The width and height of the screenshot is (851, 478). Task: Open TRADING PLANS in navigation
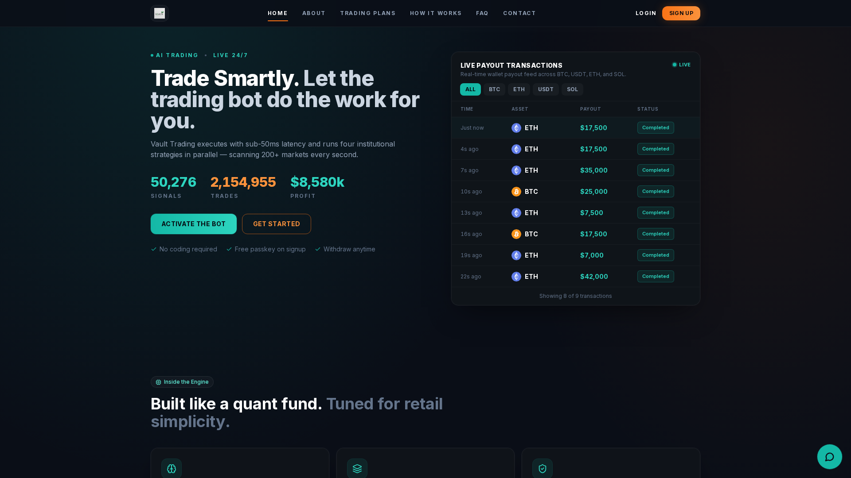(x=368, y=13)
